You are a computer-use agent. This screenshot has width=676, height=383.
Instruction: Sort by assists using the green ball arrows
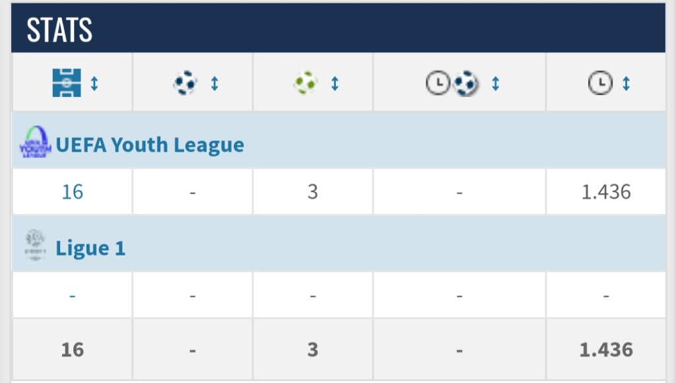[x=335, y=84]
